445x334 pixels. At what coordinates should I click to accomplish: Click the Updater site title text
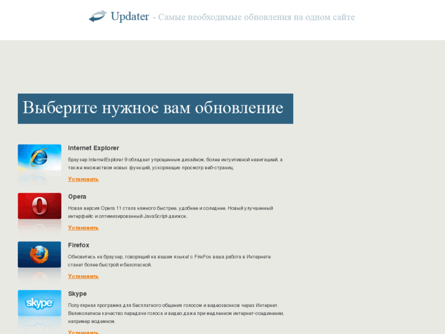coord(130,17)
